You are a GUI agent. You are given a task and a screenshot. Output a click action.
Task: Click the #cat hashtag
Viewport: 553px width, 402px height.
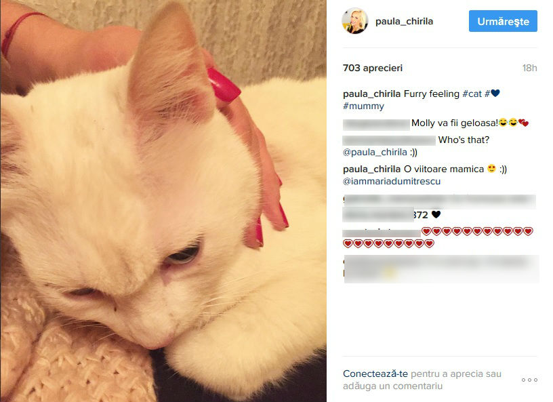(472, 94)
